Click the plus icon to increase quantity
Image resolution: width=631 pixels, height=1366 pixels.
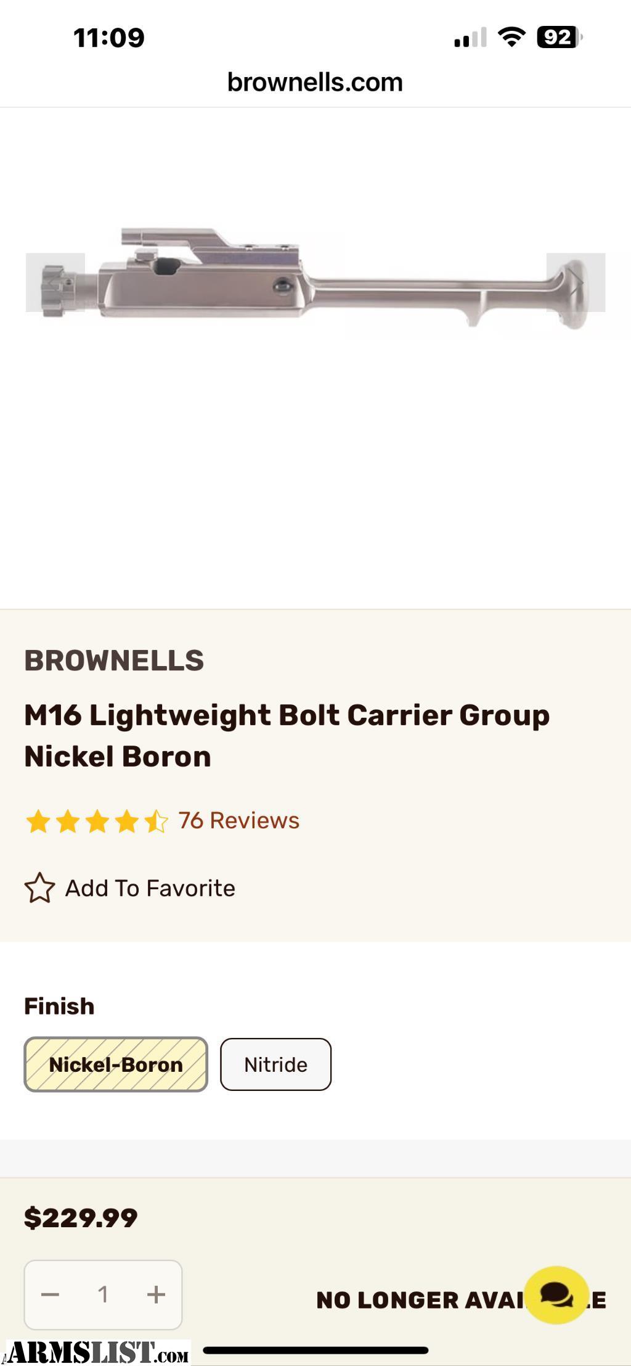click(x=156, y=1294)
